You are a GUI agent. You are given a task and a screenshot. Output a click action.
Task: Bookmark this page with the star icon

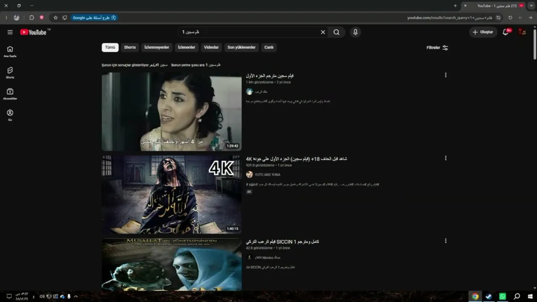(x=55, y=18)
